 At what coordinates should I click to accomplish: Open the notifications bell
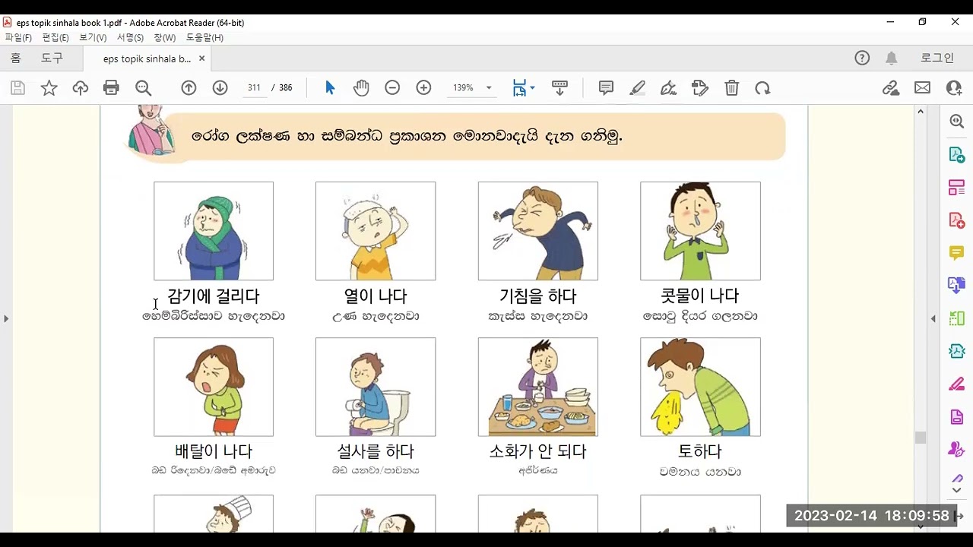point(892,58)
